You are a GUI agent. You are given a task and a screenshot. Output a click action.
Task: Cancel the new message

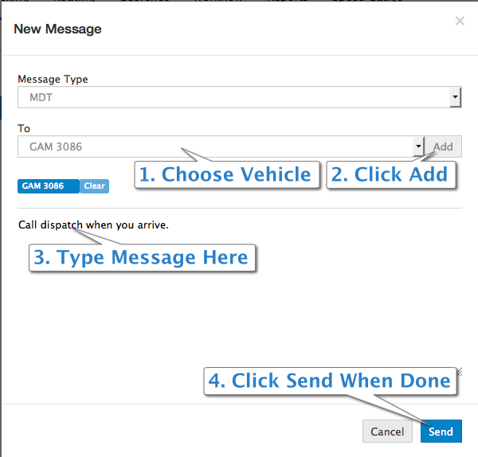click(x=387, y=432)
